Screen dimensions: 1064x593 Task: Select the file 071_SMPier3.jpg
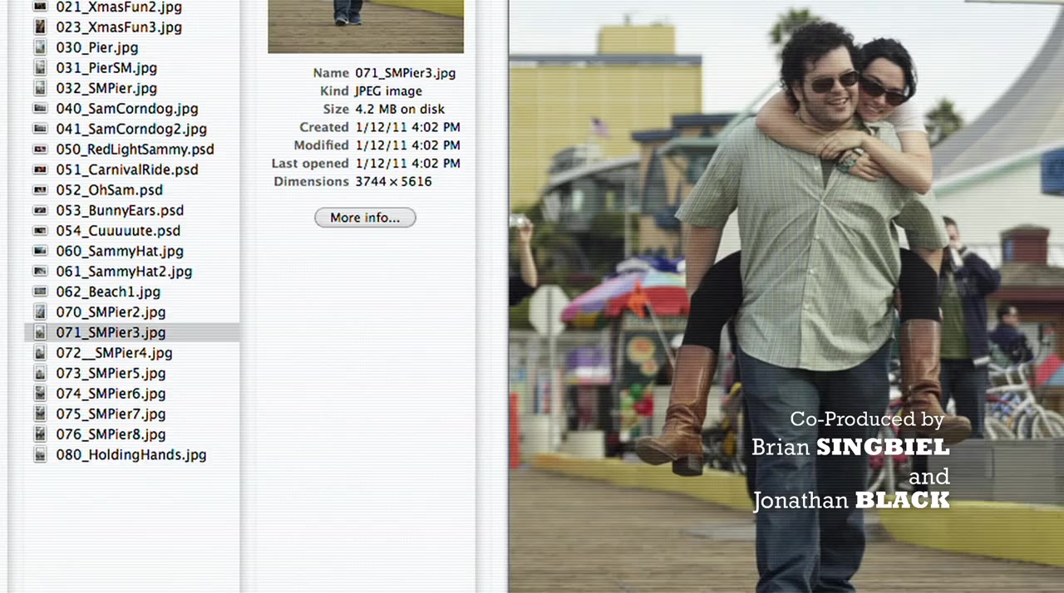click(111, 332)
